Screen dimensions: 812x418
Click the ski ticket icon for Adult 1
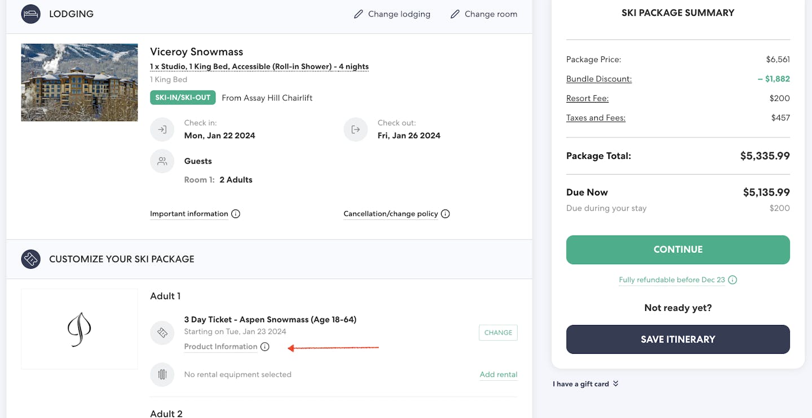point(162,333)
